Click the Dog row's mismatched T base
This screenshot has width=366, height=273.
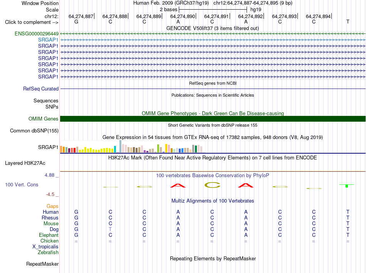click(110, 229)
